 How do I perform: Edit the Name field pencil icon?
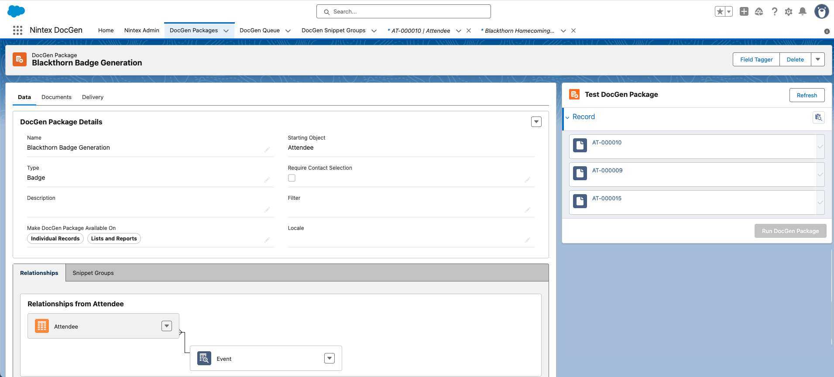[x=267, y=150]
